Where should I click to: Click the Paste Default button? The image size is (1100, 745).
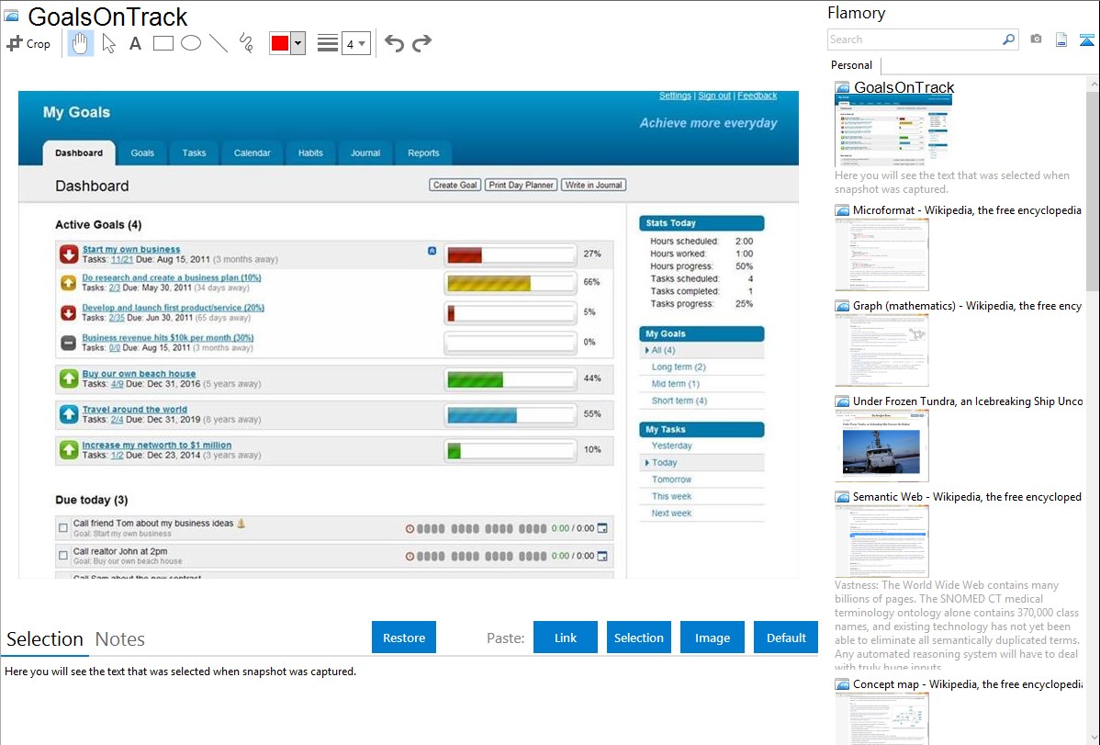point(786,638)
